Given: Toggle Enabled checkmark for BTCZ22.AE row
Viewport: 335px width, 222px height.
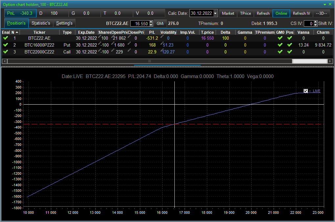Looking at the screenshot, I should coord(6,38).
